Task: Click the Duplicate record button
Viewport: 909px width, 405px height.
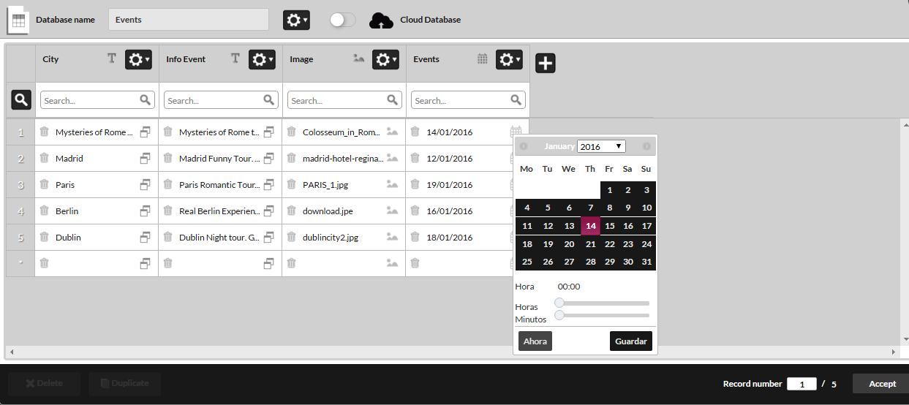Action: click(x=124, y=384)
